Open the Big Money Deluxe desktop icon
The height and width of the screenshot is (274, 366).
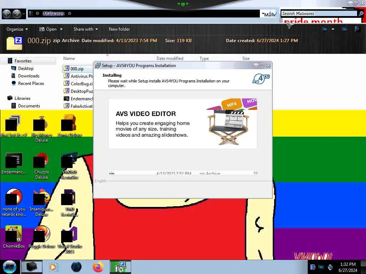point(41,129)
